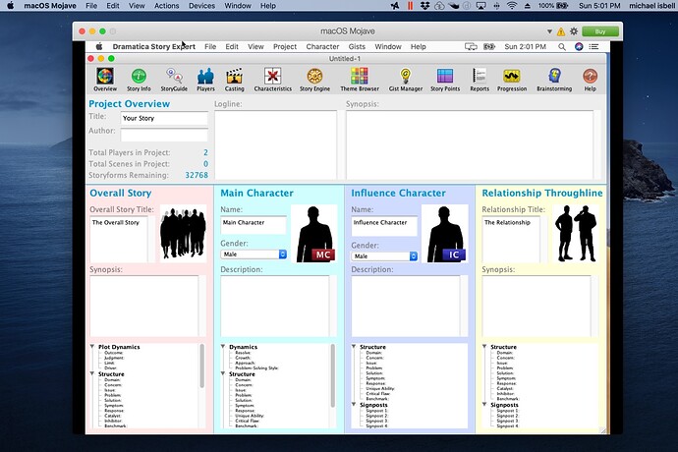Viewport: 678px width, 452px height.
Task: Open the Character menu
Action: click(322, 47)
